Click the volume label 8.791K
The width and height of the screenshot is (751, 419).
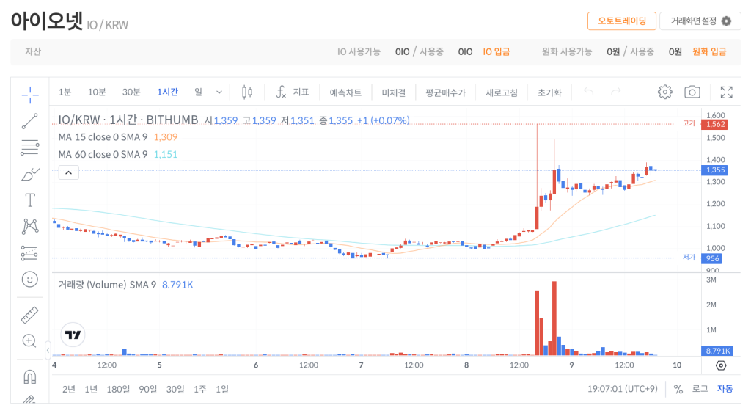pyautogui.click(x=718, y=351)
